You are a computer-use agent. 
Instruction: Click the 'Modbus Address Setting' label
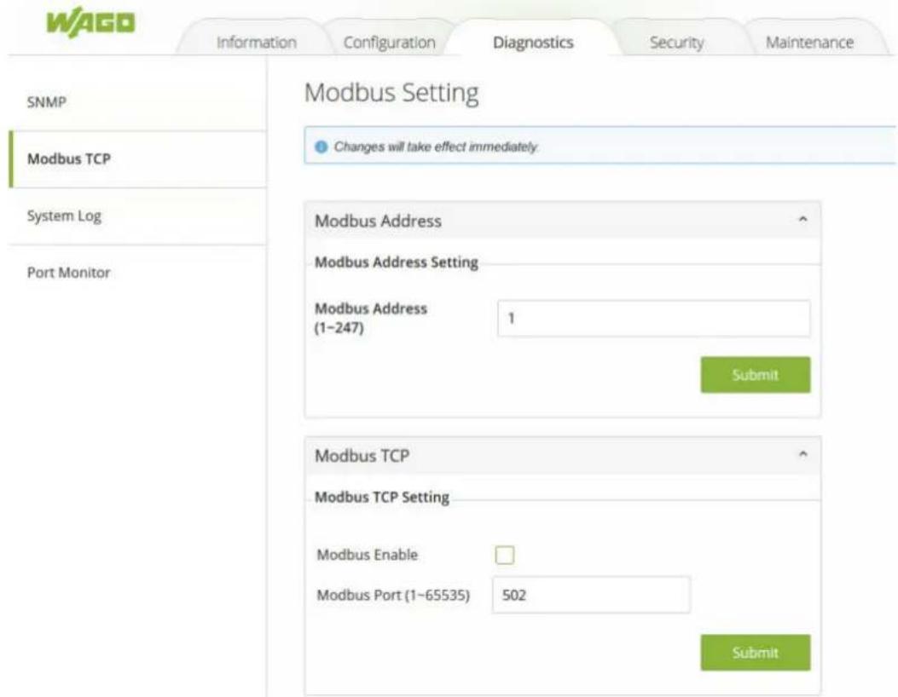click(x=397, y=262)
